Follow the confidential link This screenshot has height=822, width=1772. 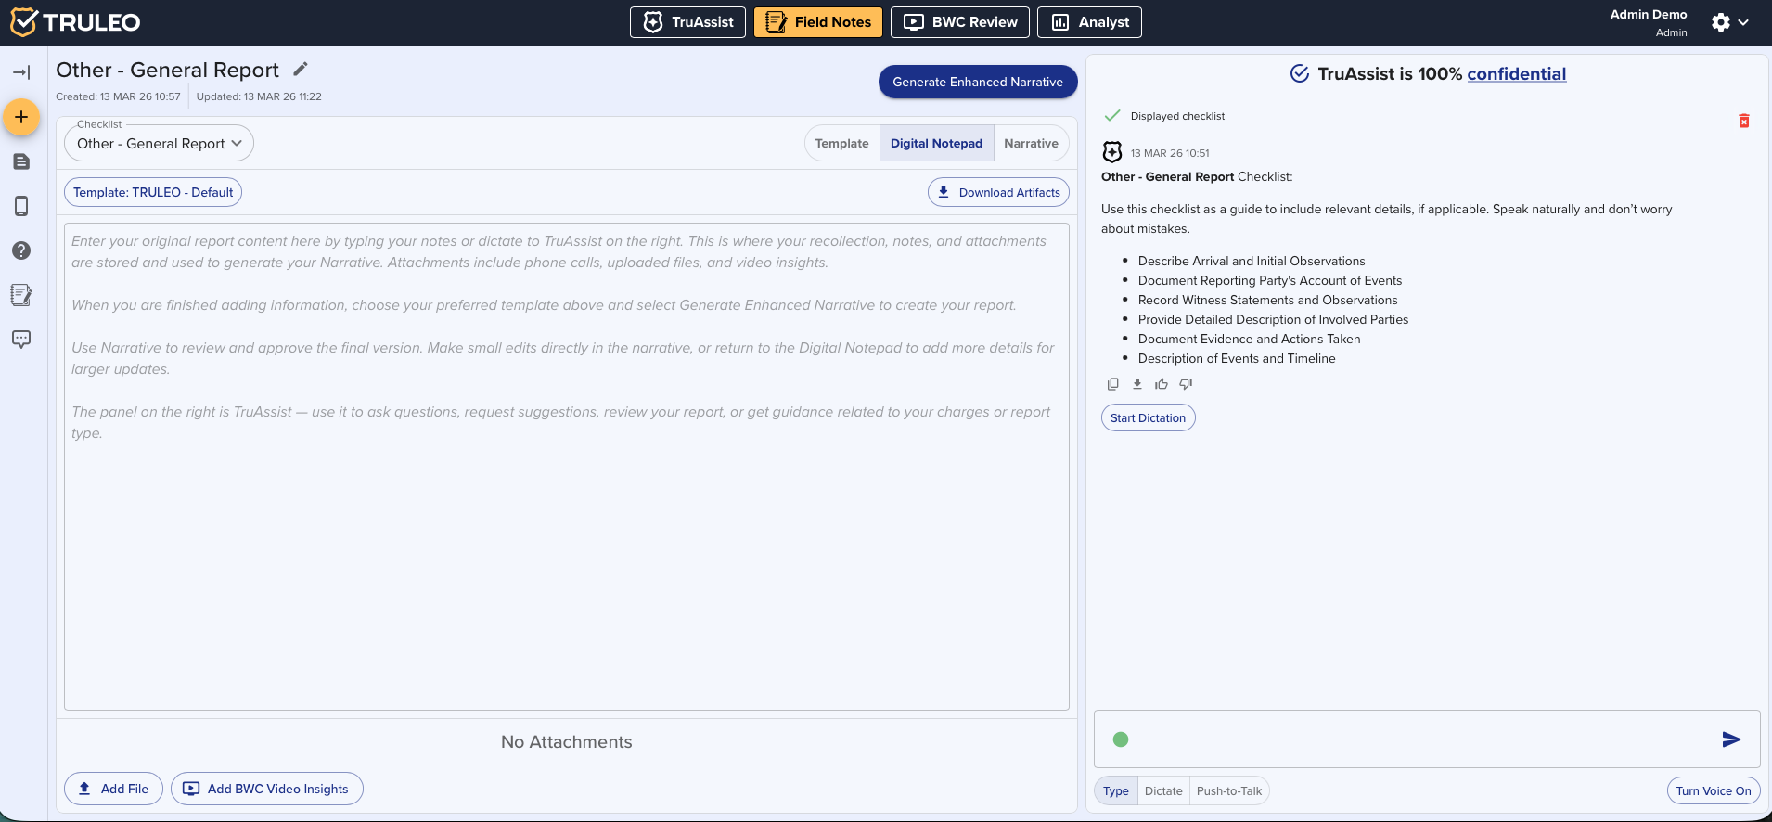point(1516,74)
